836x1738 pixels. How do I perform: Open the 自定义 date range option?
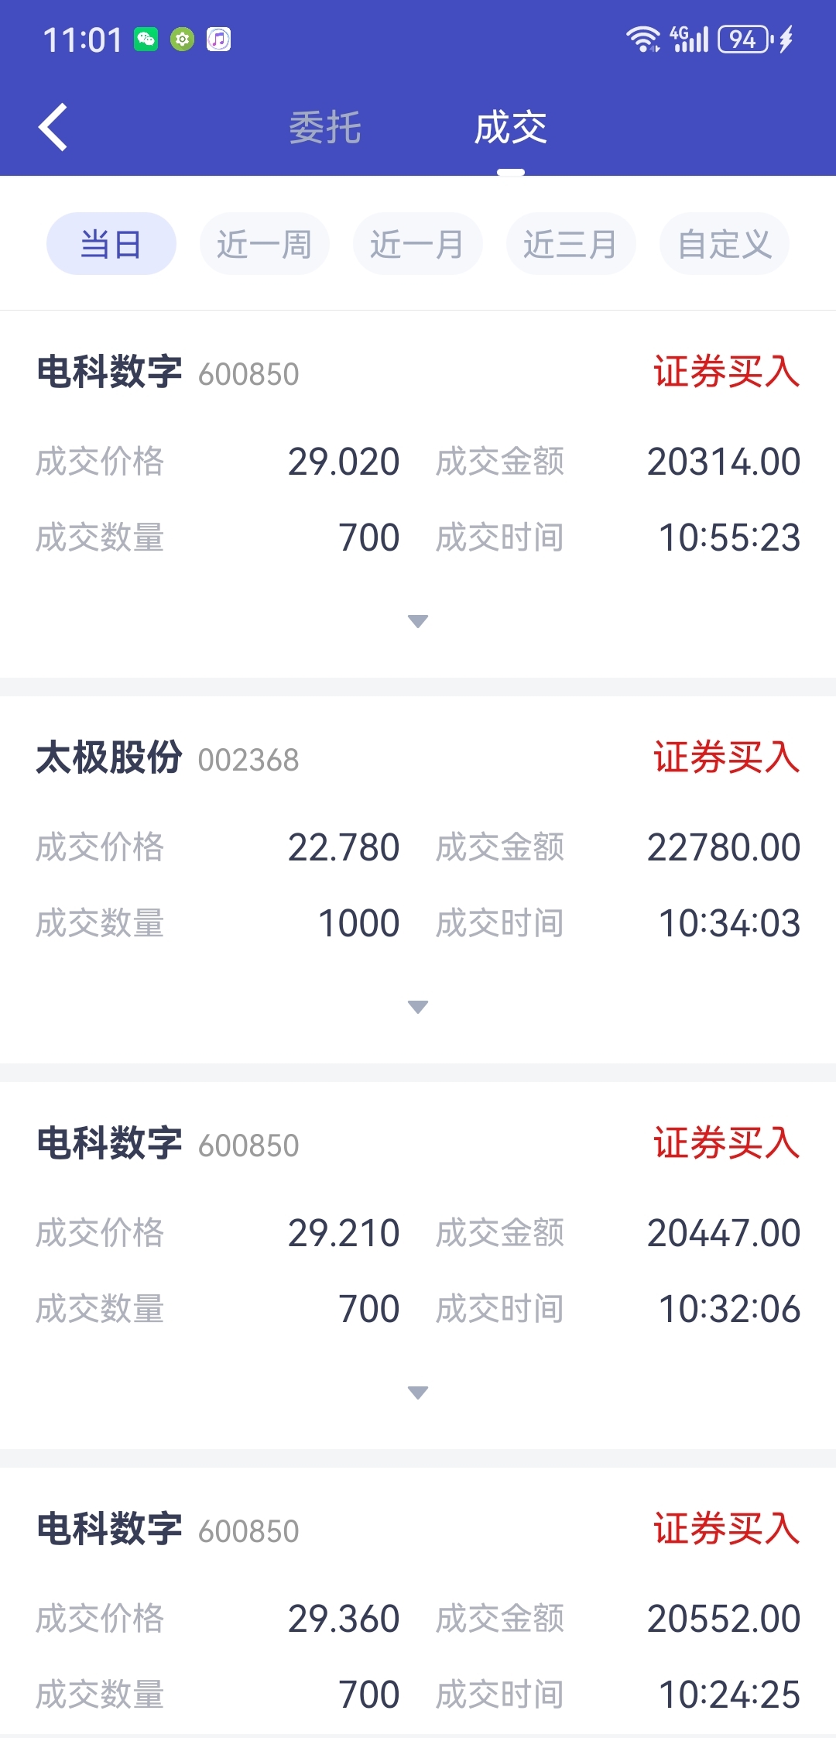(x=725, y=244)
